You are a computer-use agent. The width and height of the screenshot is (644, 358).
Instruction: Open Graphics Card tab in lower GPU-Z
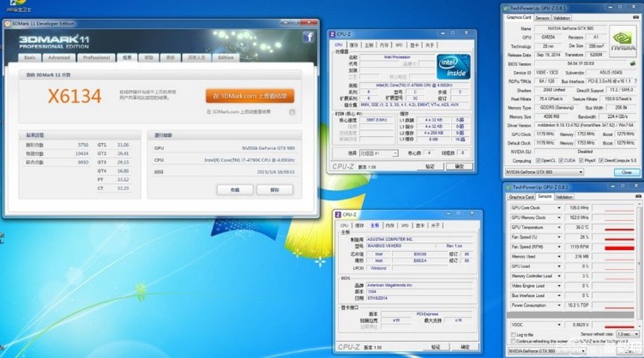pos(521,197)
